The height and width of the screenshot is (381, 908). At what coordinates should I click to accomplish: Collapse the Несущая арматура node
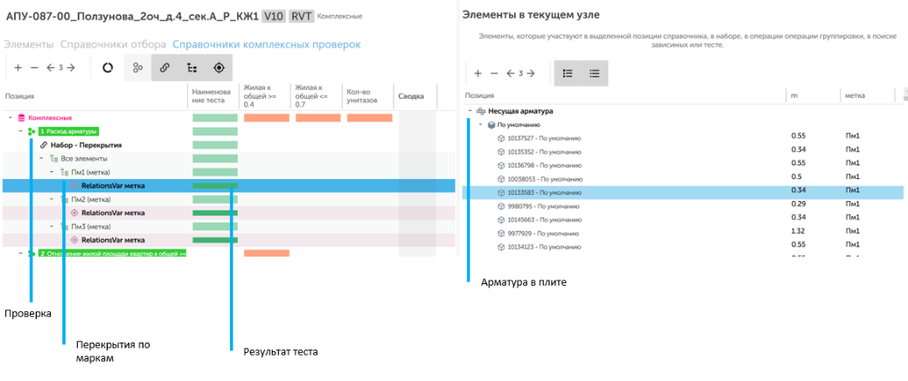(470, 111)
